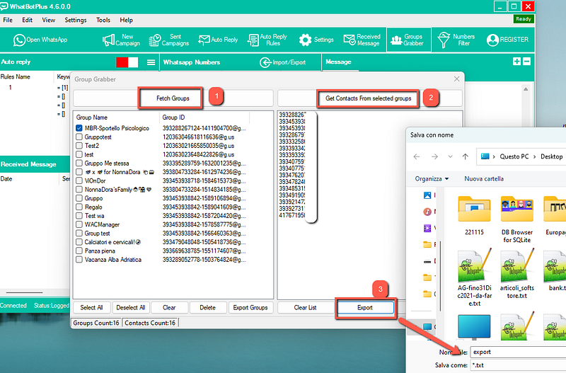Image resolution: width=566 pixels, height=373 pixels.
Task: Check the WACManager group checkbox
Action: 79,224
